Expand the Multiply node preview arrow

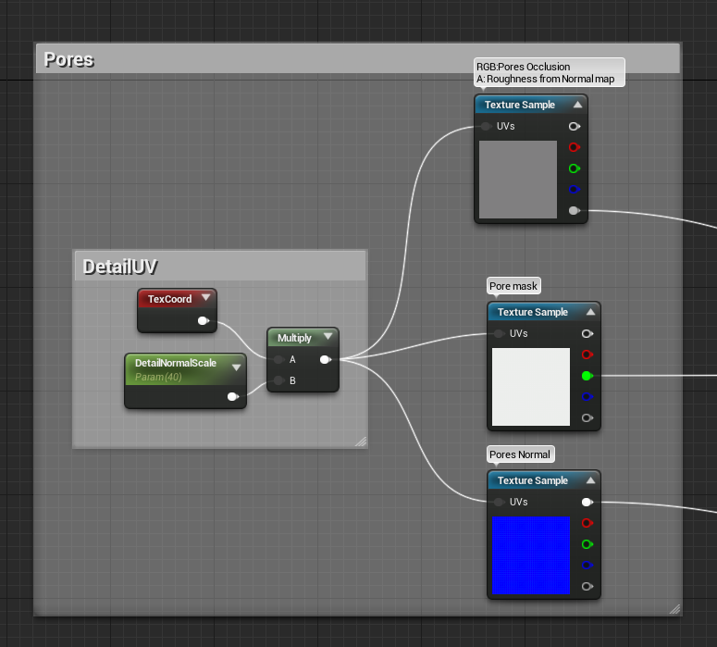(x=328, y=336)
